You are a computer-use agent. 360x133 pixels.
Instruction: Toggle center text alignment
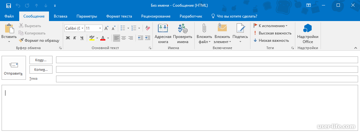(124, 38)
